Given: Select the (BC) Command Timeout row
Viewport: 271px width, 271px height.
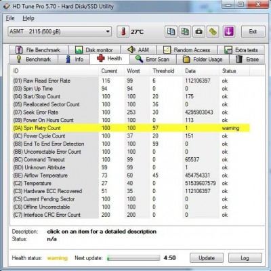Looking at the screenshot, I should pyautogui.click(x=131, y=160).
